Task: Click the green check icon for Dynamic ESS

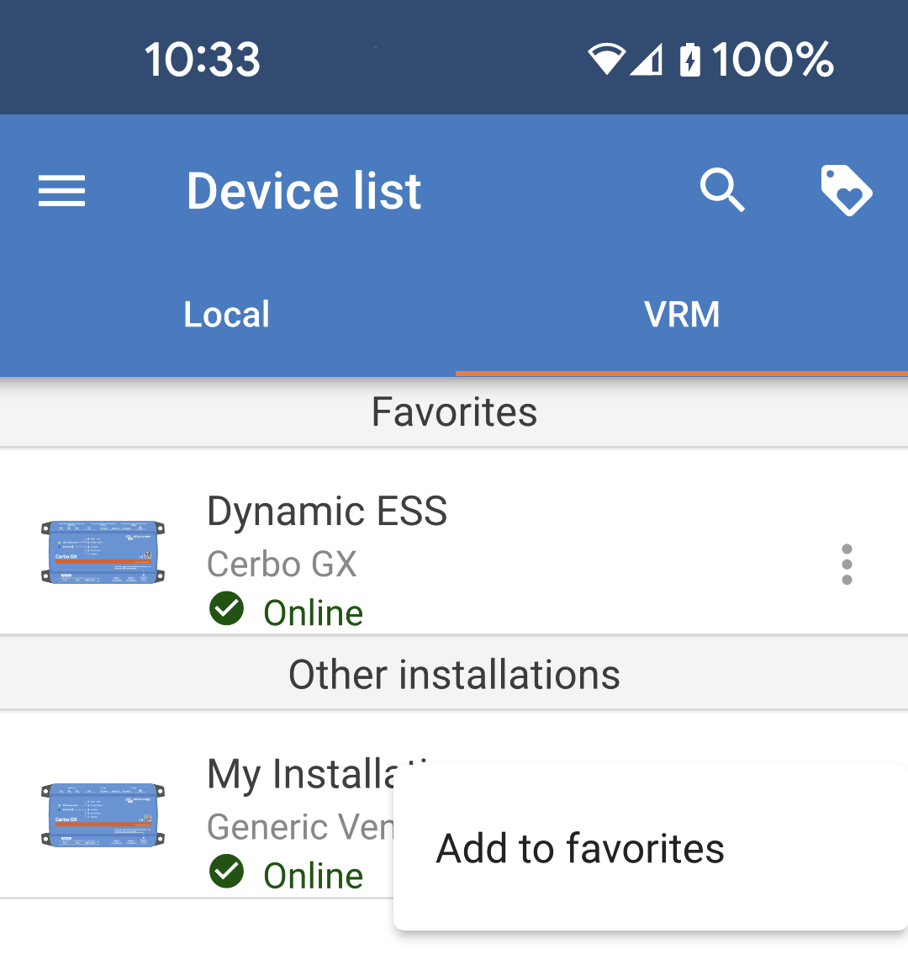Action: click(226, 609)
